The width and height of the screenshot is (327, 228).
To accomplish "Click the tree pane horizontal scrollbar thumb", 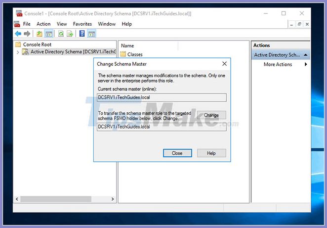I will point(56,199).
